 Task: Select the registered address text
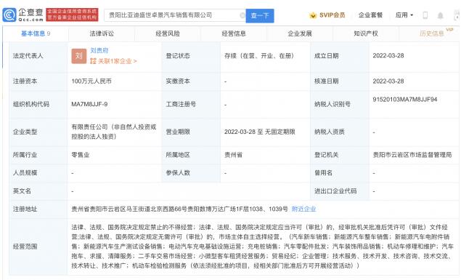(179, 209)
